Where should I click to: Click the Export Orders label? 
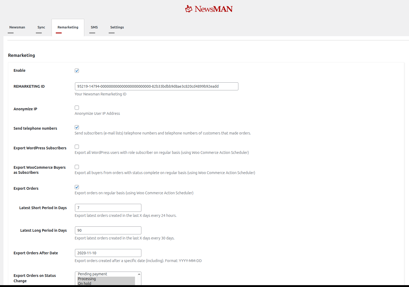[26, 188]
